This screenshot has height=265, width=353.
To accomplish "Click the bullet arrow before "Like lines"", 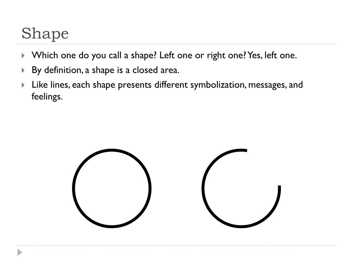I will [23, 85].
